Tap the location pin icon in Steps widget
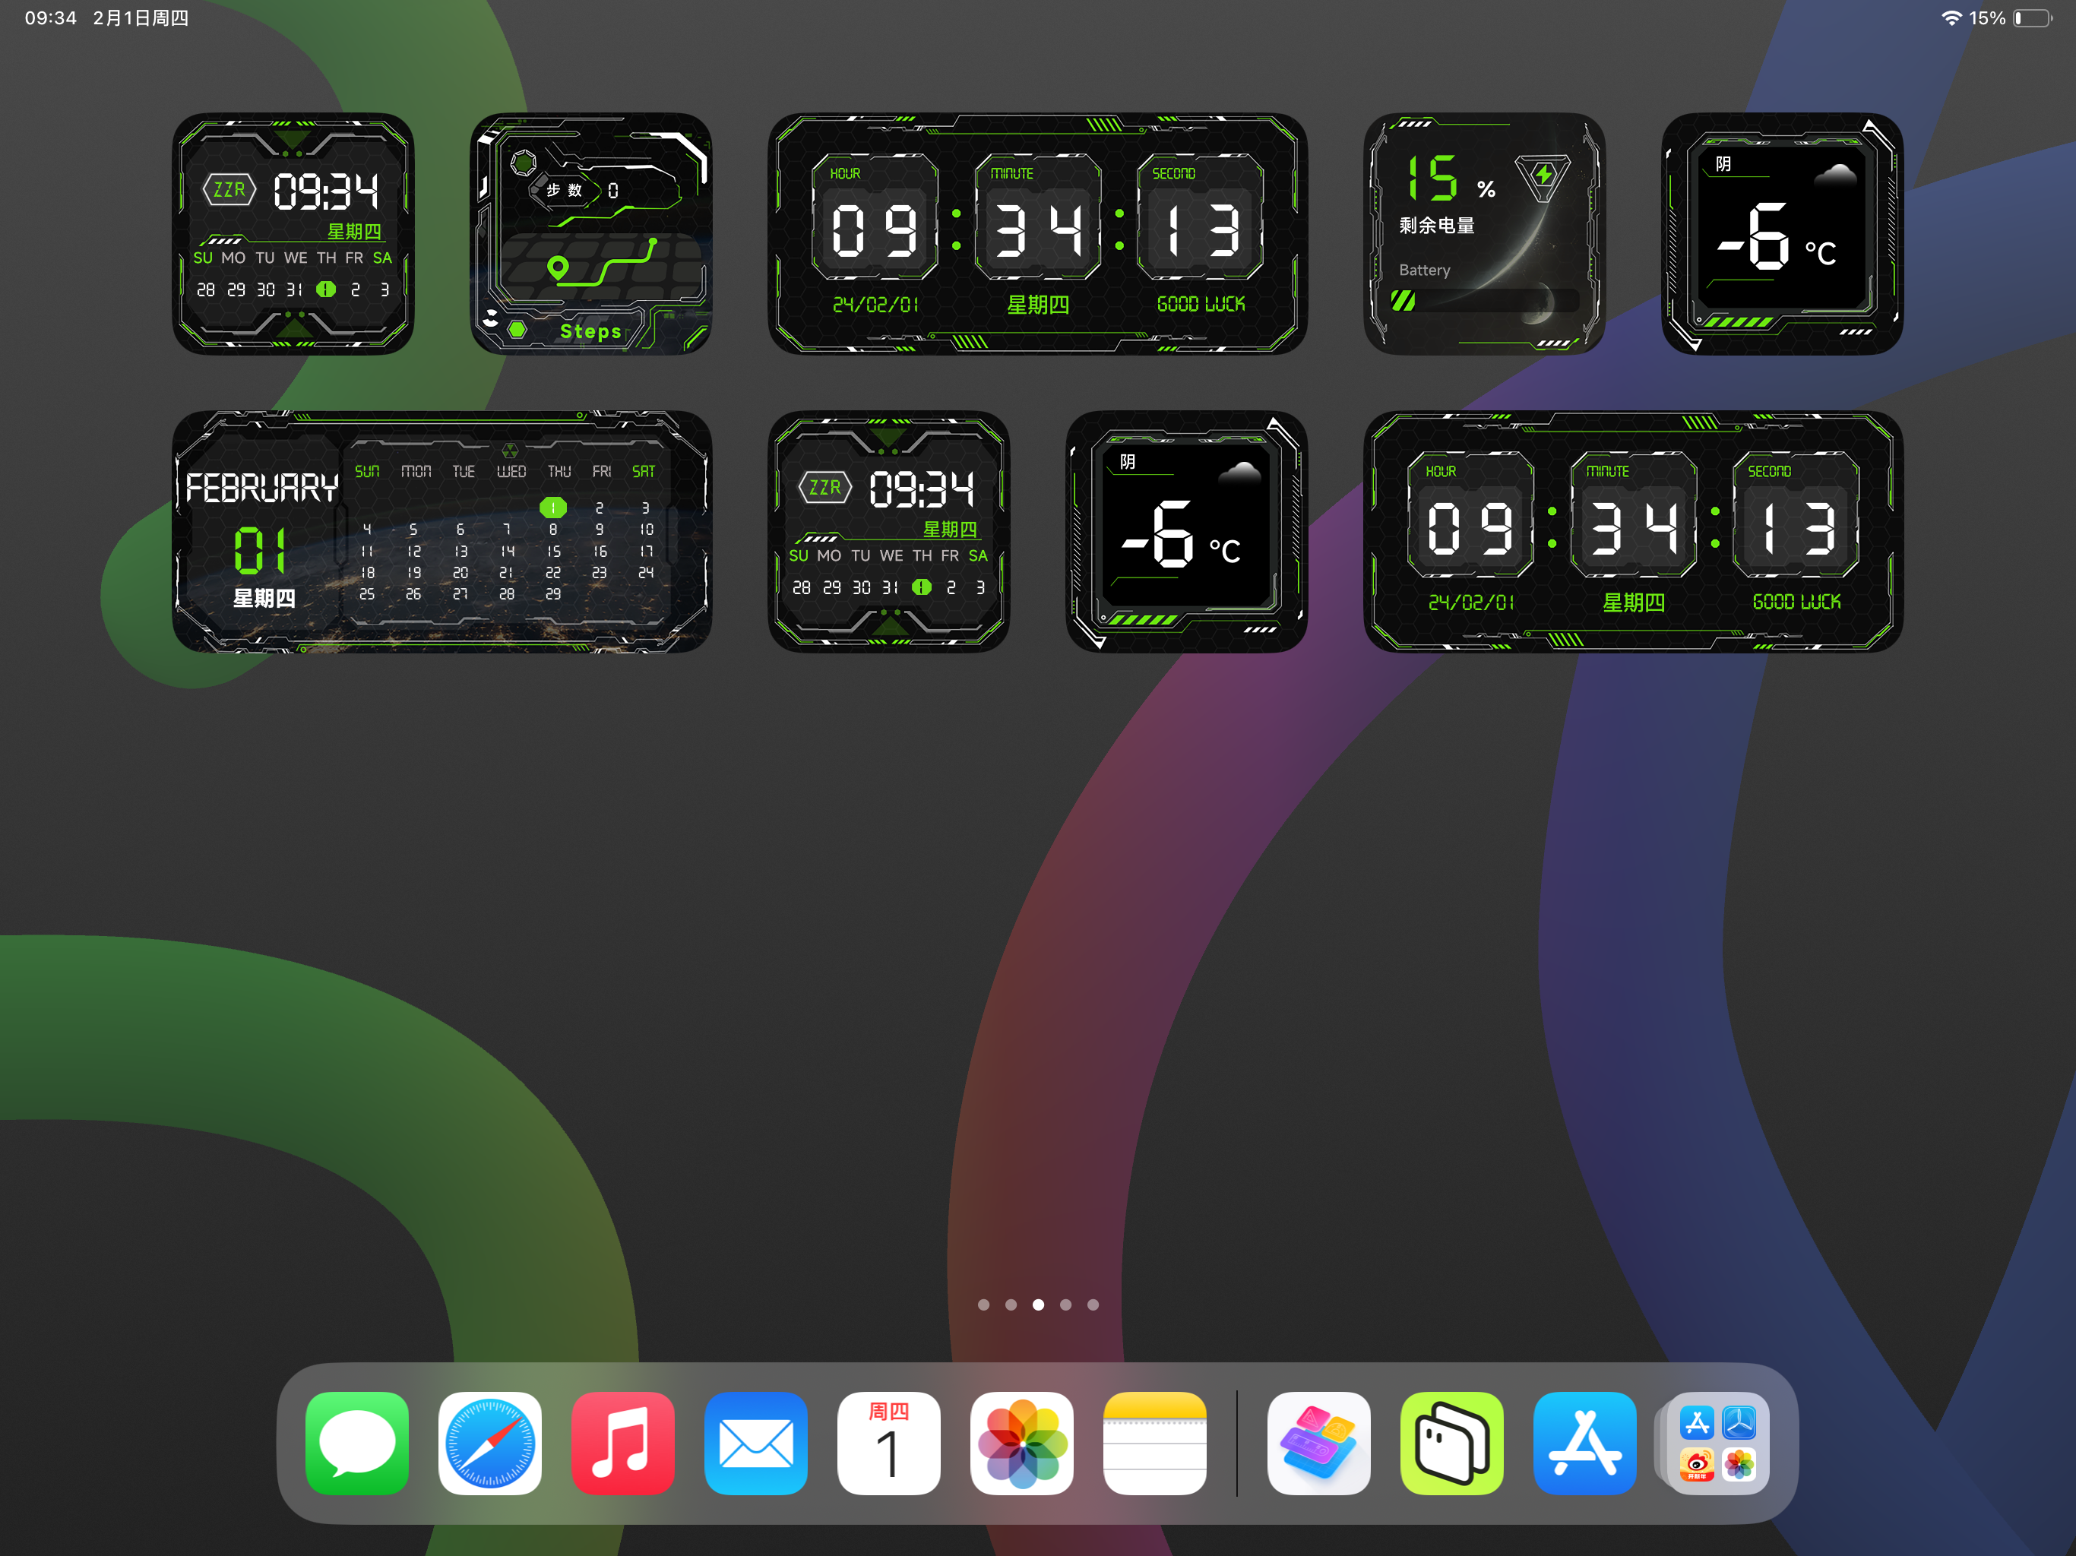 coord(559,270)
